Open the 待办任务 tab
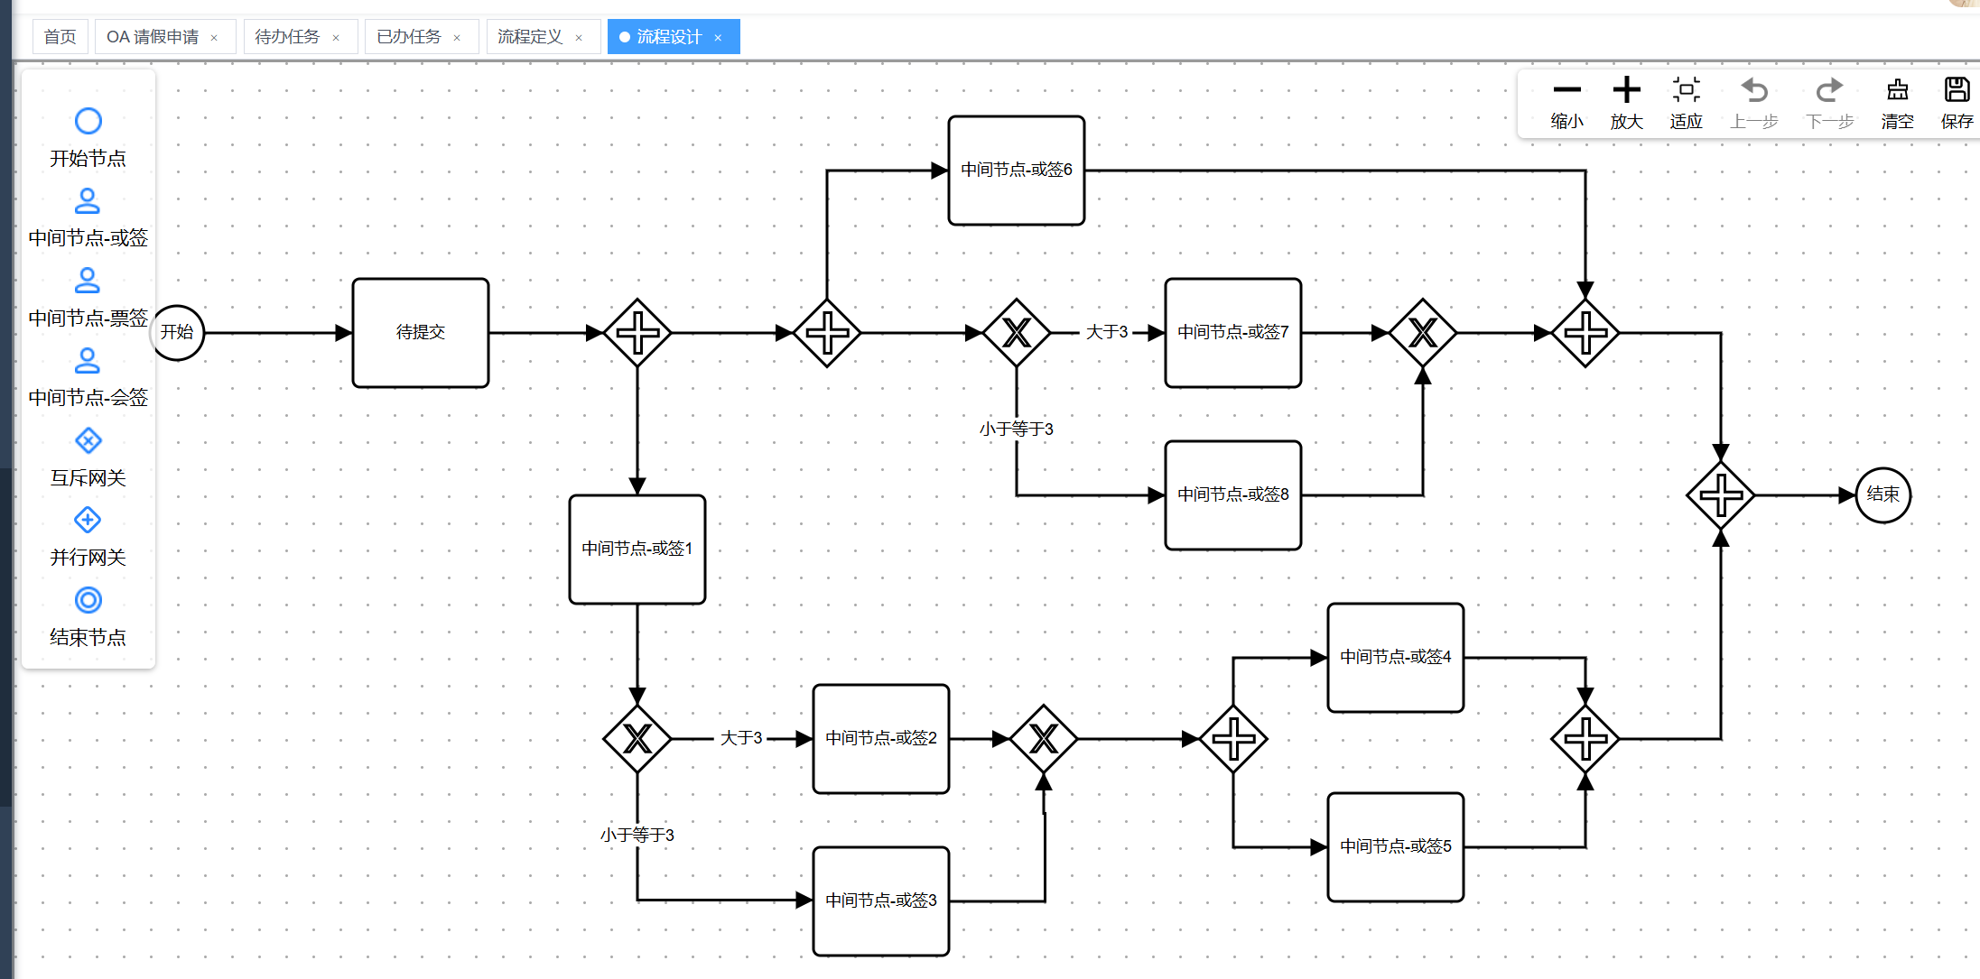 pyautogui.click(x=287, y=37)
